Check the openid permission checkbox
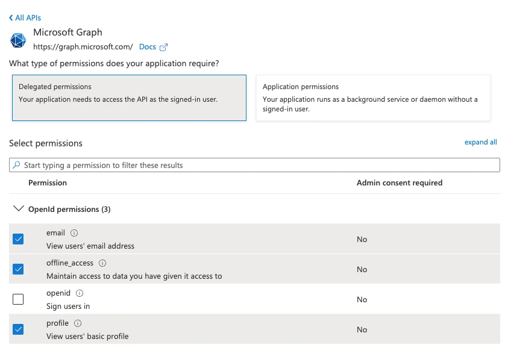The width and height of the screenshot is (508, 351). [18, 299]
